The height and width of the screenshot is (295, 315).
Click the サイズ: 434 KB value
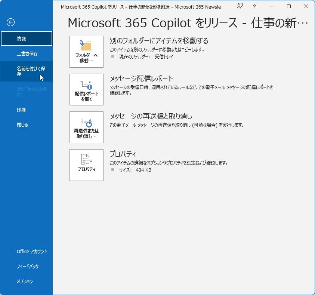click(135, 170)
